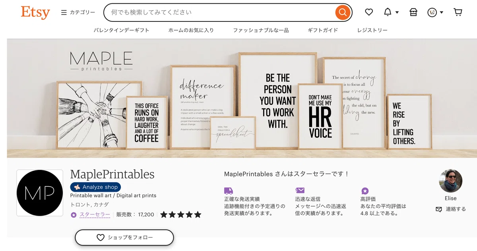The image size is (477, 251).
Task: Click MaplePrintables さんはスターセラーです! text
Action: coord(287,174)
